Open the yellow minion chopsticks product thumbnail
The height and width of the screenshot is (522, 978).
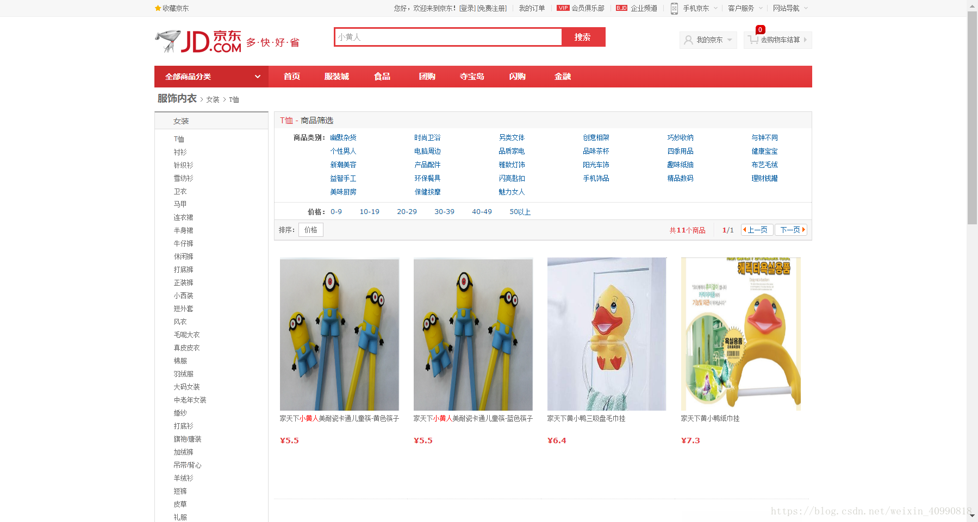click(x=339, y=334)
